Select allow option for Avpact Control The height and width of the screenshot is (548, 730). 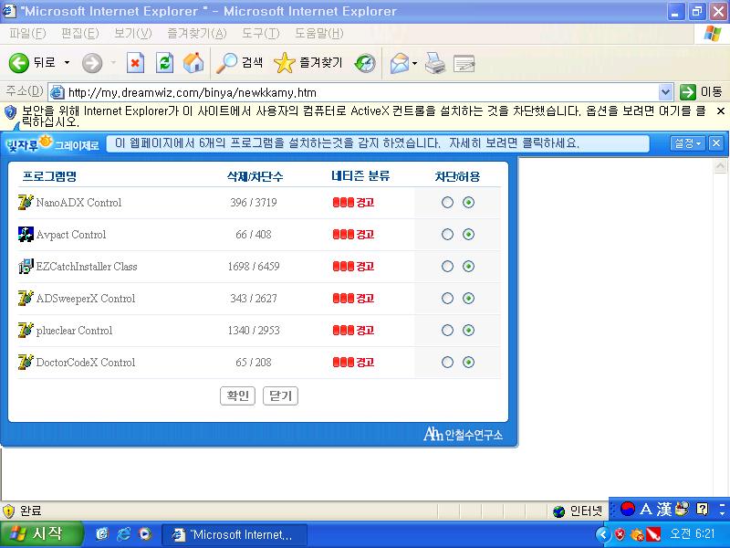(468, 235)
